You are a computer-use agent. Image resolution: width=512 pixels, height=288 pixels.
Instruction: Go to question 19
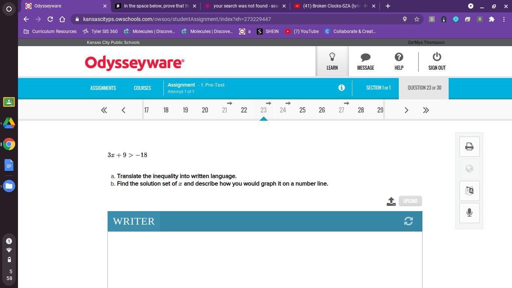pos(186,110)
